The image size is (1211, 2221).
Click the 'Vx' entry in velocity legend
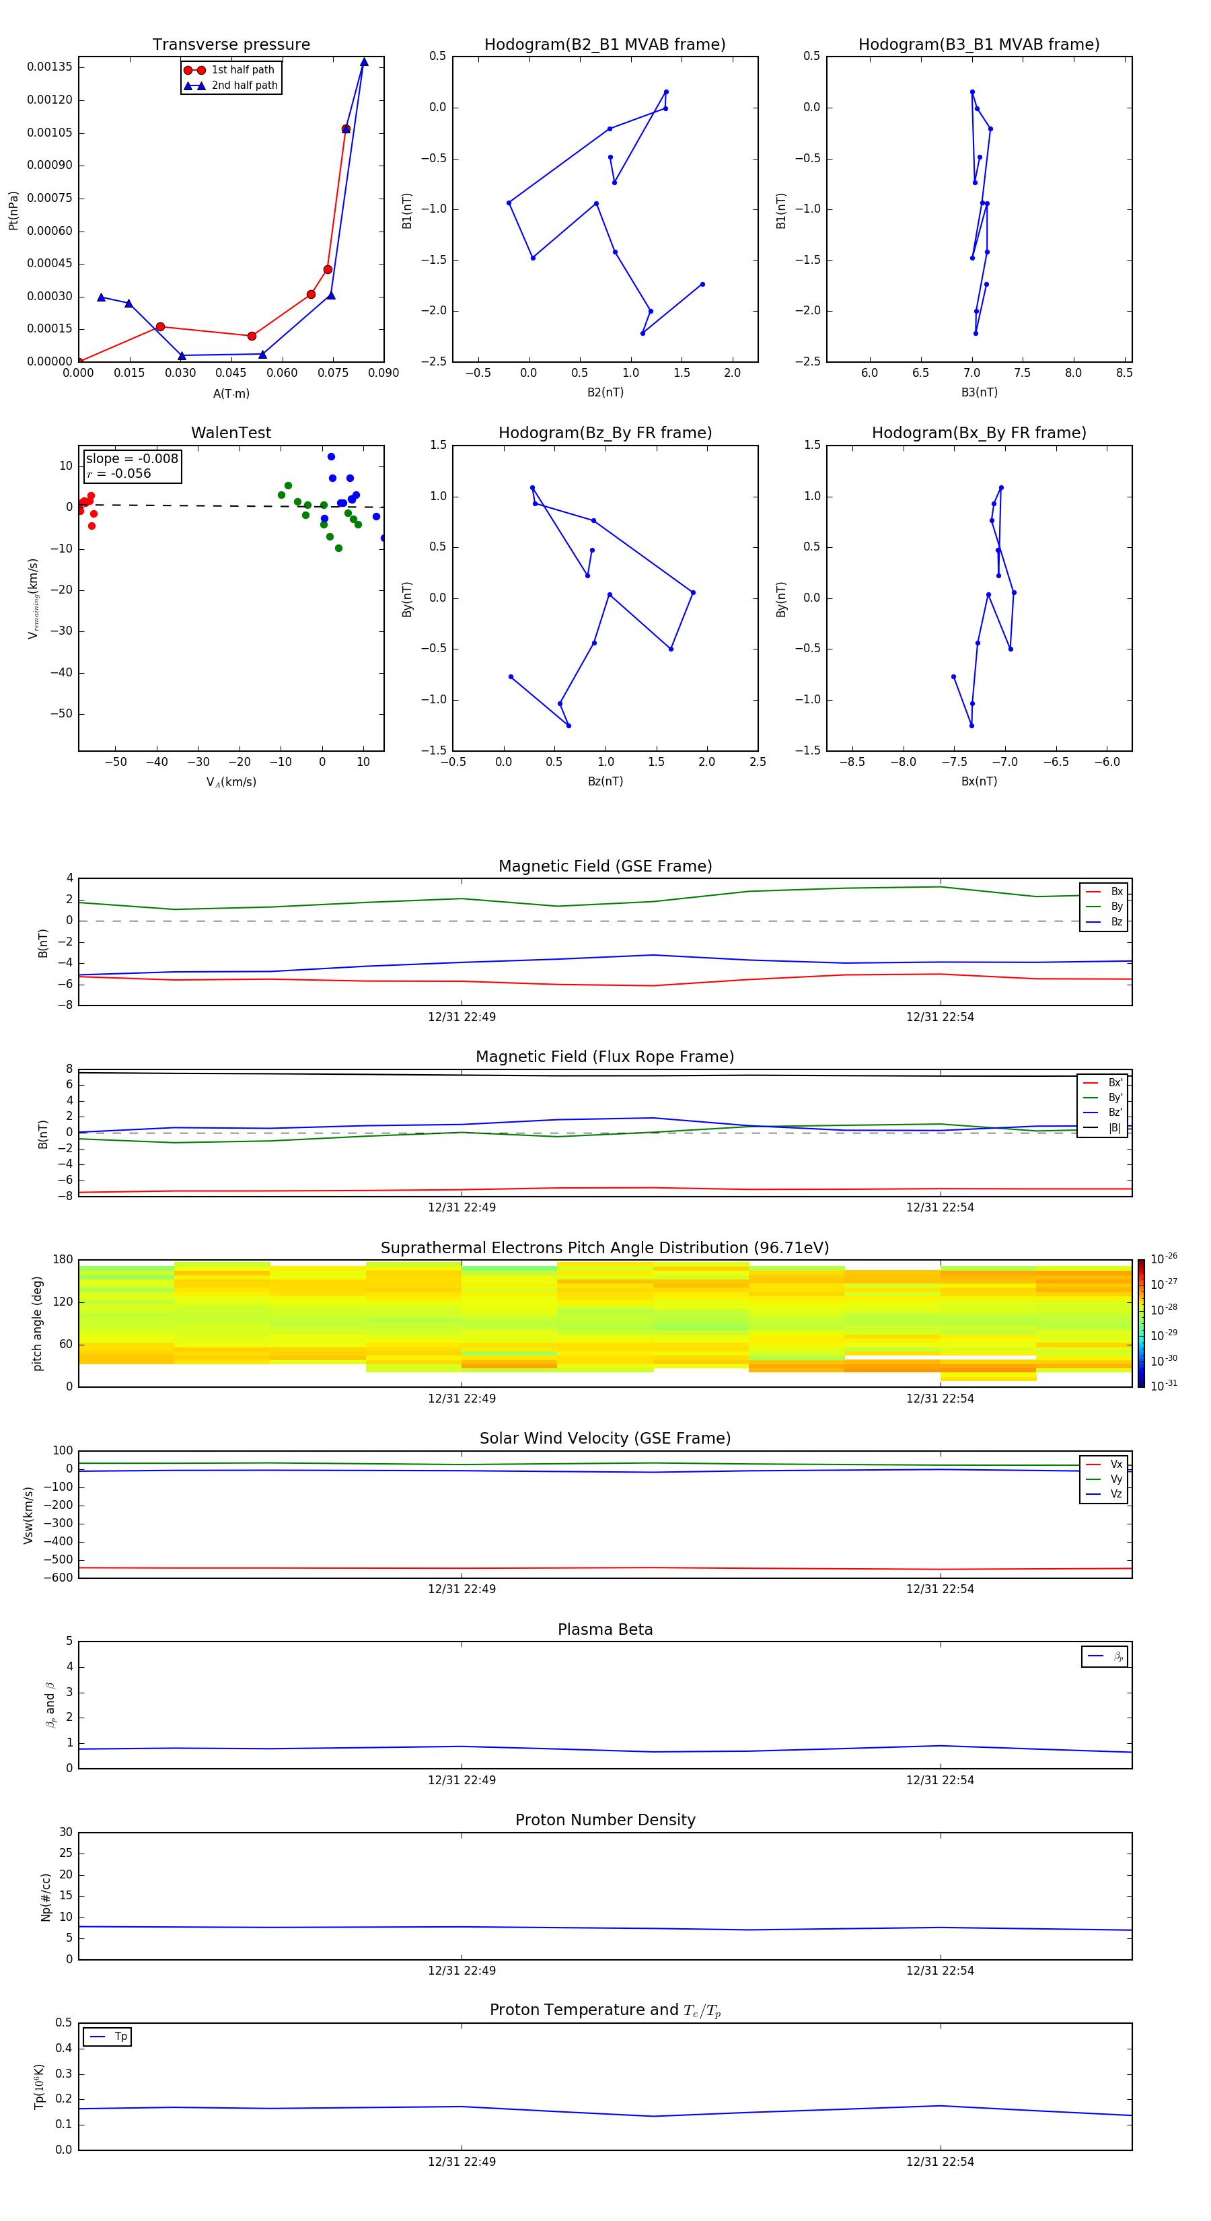1104,1464
